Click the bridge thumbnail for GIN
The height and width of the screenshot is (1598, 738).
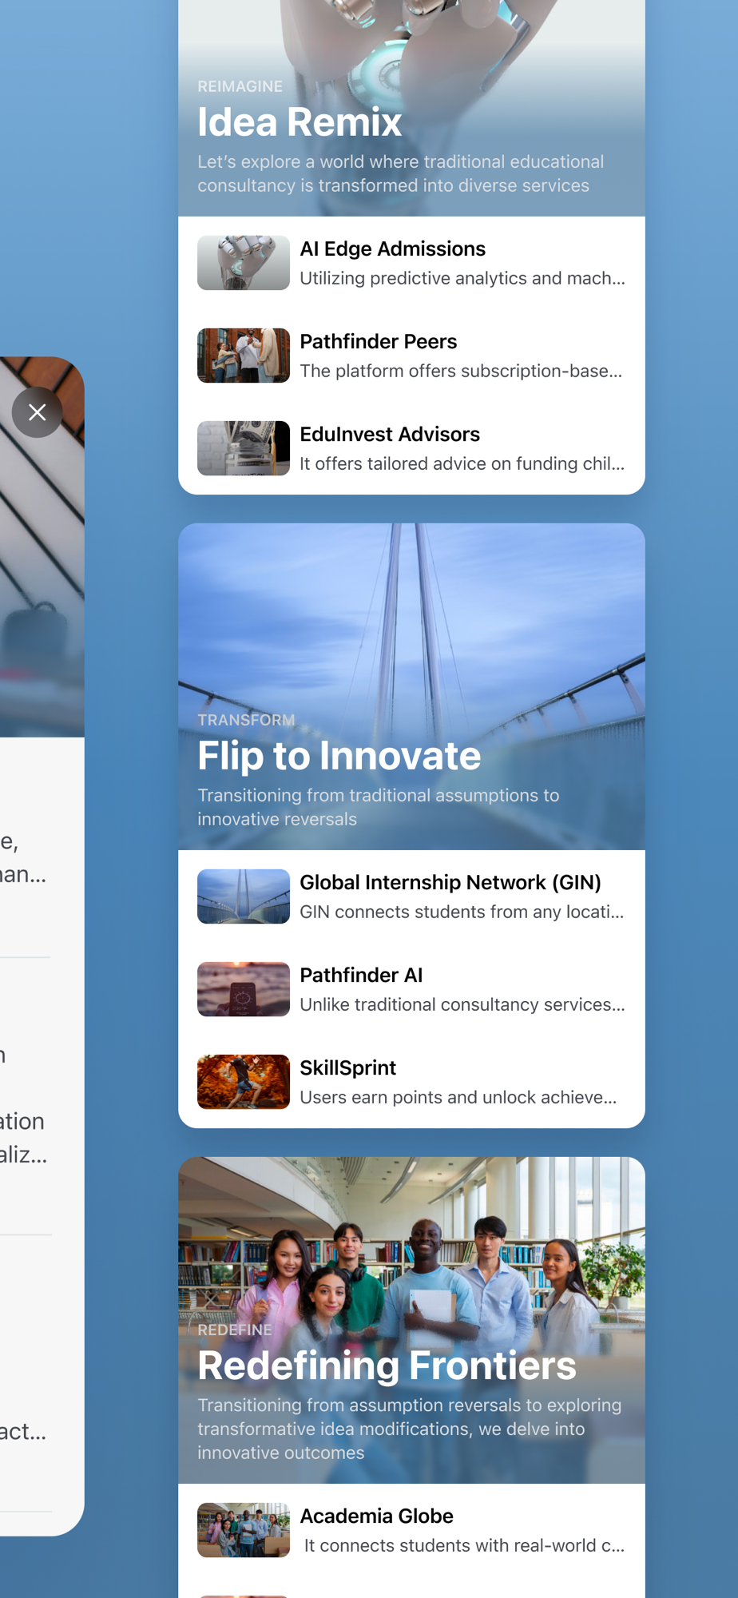point(244,896)
